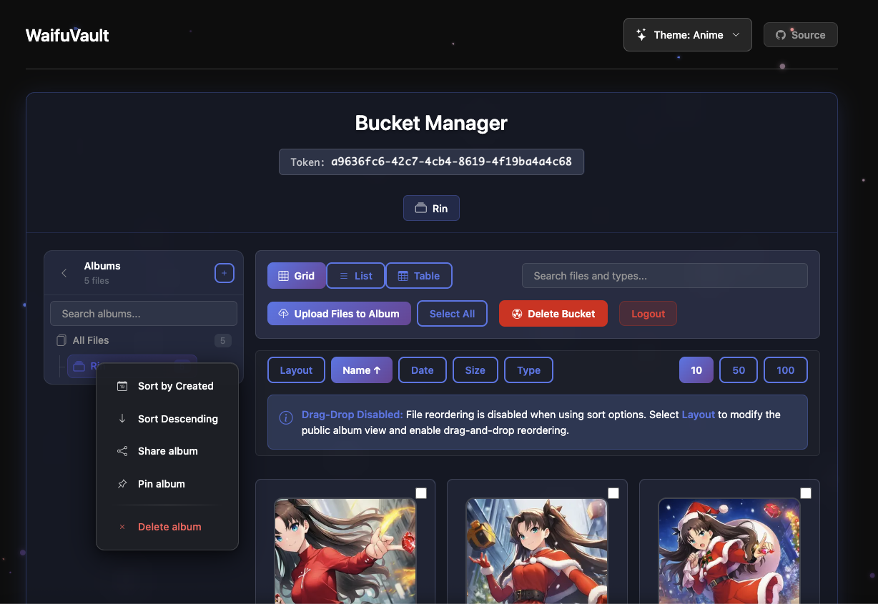Click the Logout button
878x604 pixels.
pyautogui.click(x=648, y=314)
